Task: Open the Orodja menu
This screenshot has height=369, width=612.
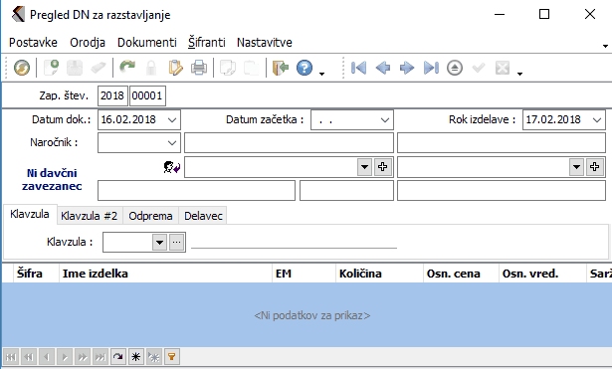Action: click(88, 42)
